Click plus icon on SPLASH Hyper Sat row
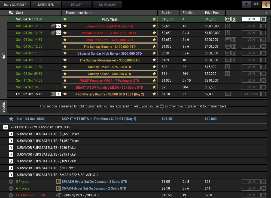 point(11,182)
